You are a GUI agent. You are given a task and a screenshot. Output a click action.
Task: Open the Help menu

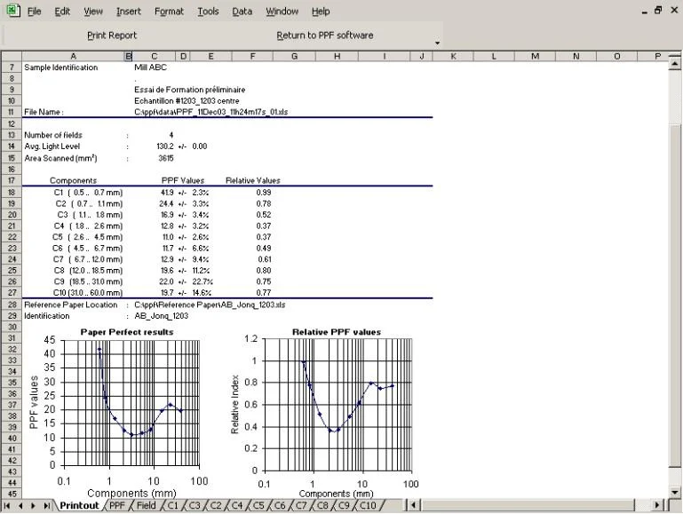(x=321, y=12)
